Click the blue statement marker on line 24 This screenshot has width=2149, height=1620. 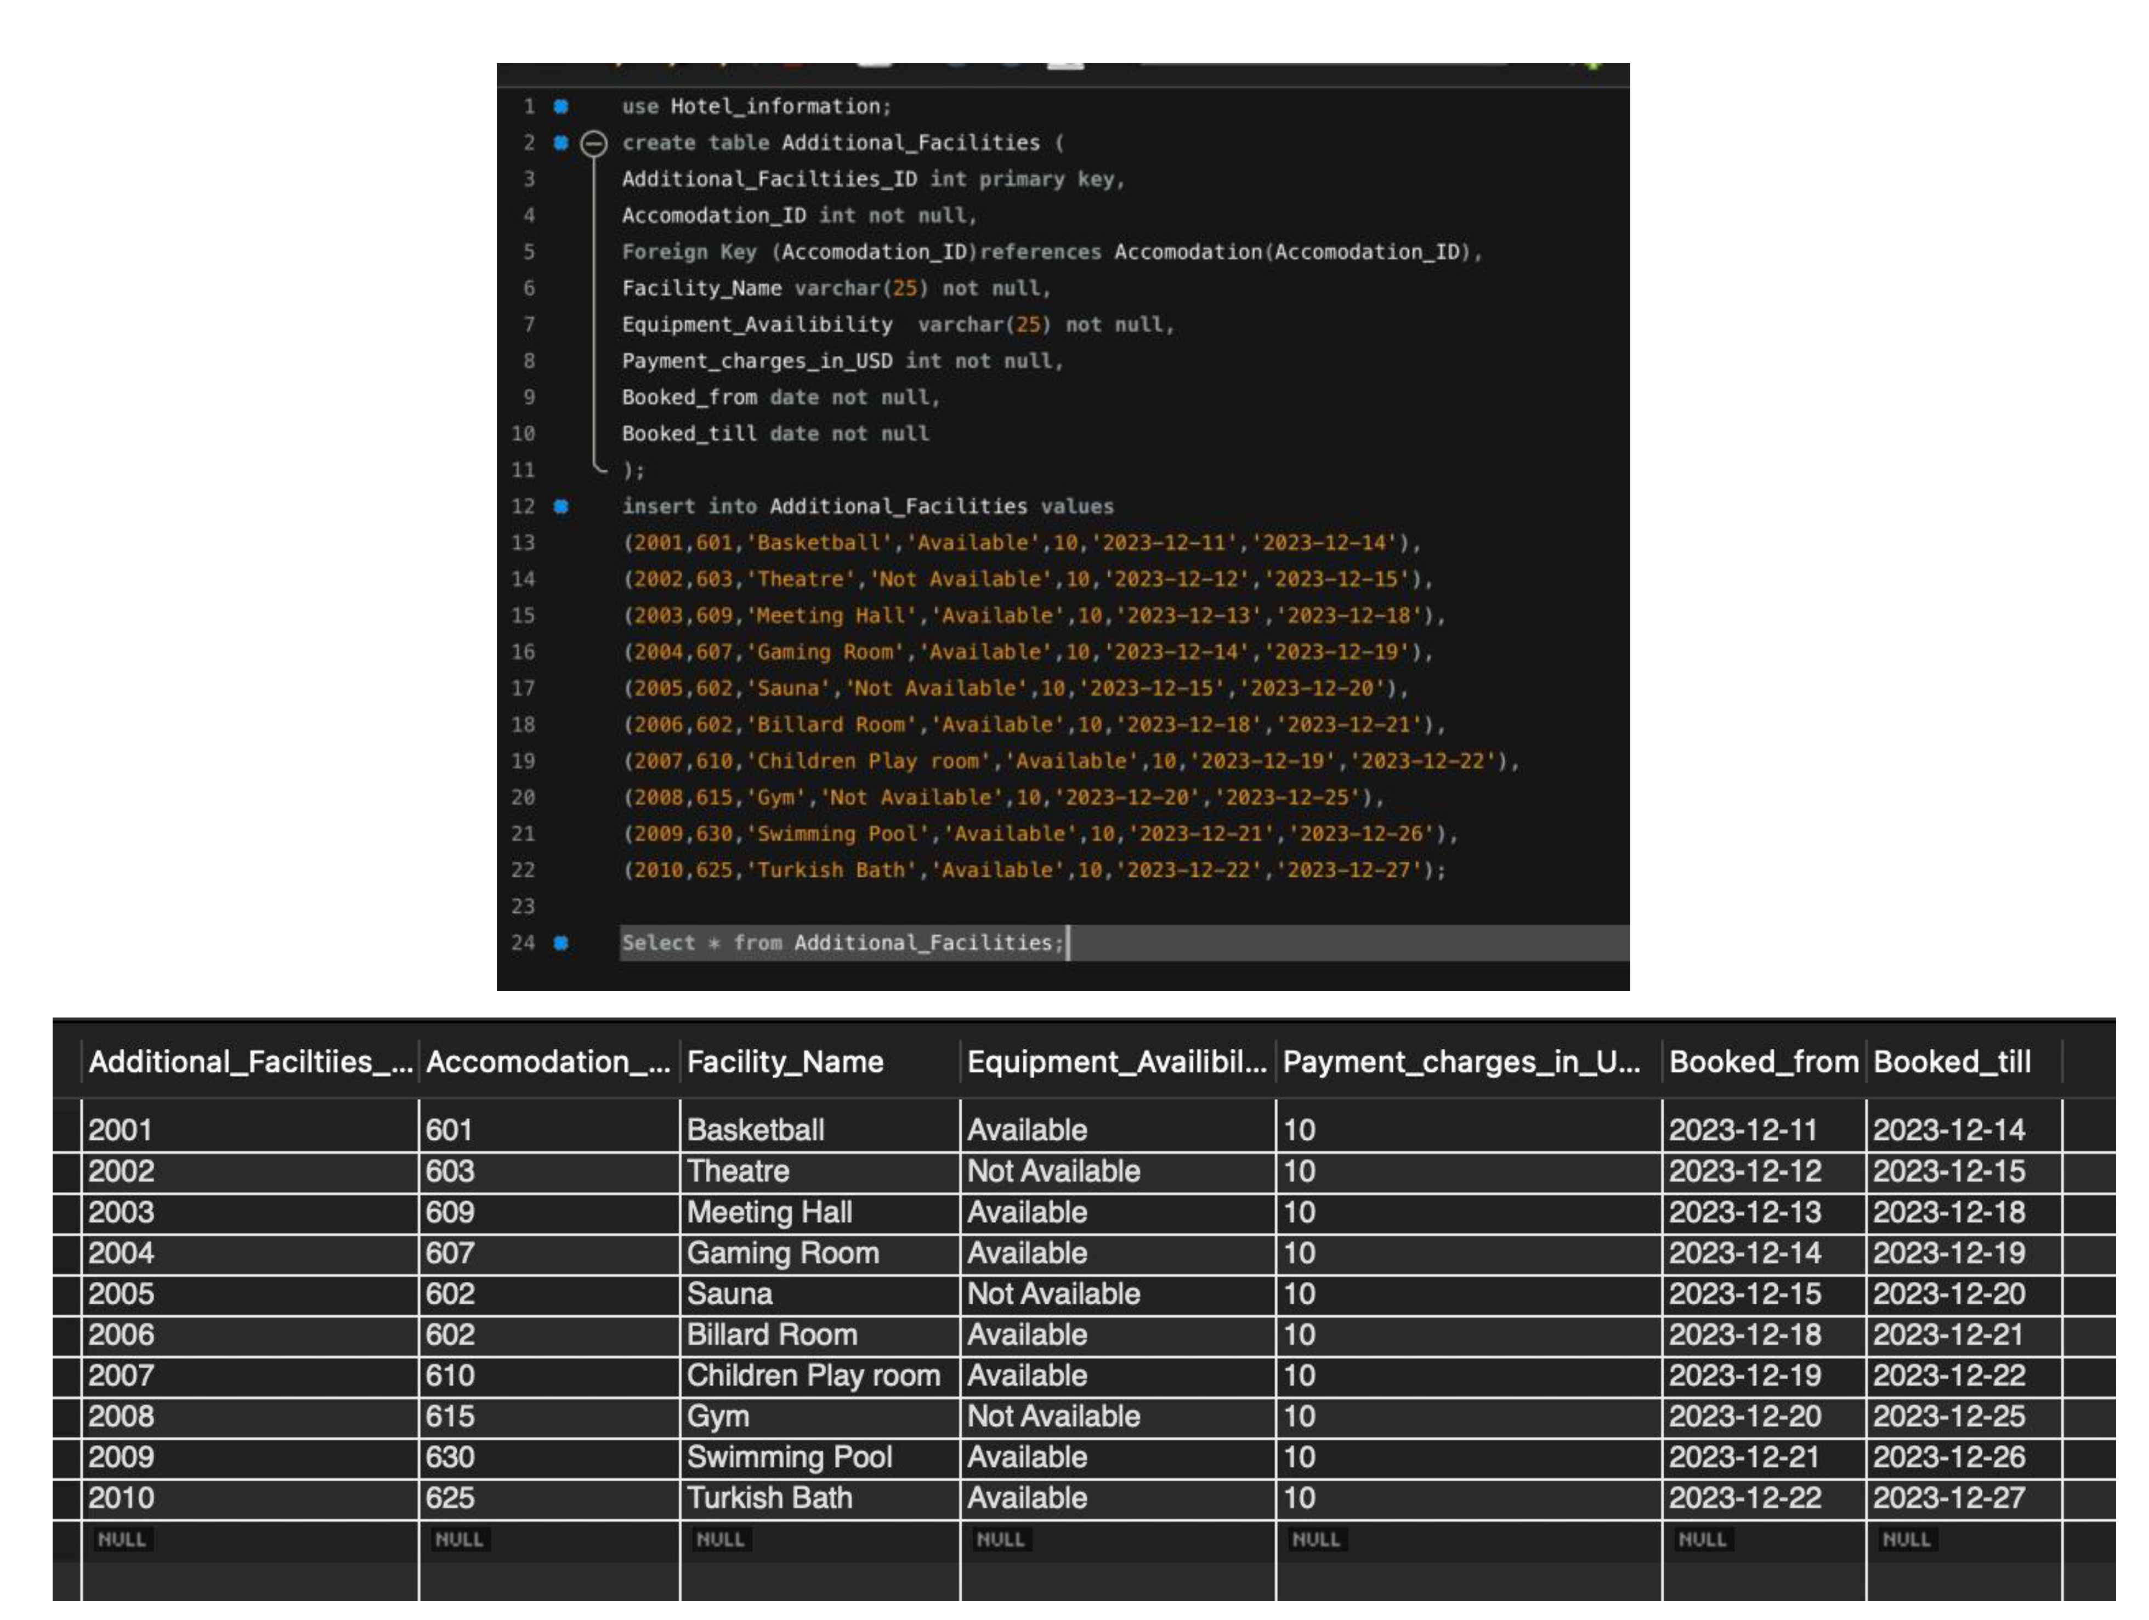tap(560, 942)
